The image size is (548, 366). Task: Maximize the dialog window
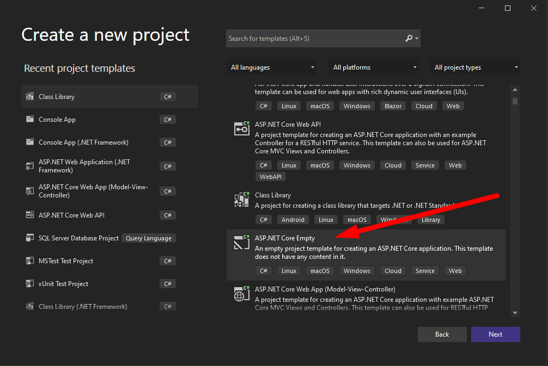[508, 8]
